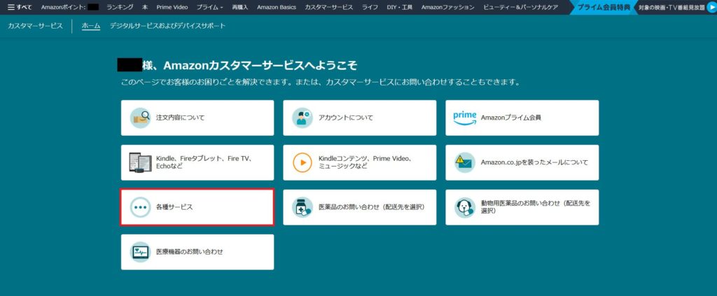This screenshot has height=296, width=717.
Task: Expand the プライム dropdown in the top nav
Action: click(x=210, y=7)
